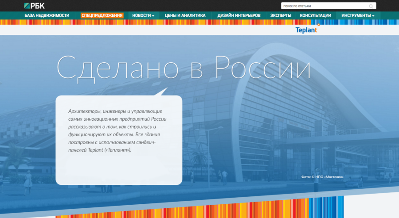Viewport: 399px width, 218px height.
Task: Open the 'База недвижимости' menu item
Action: tap(47, 15)
